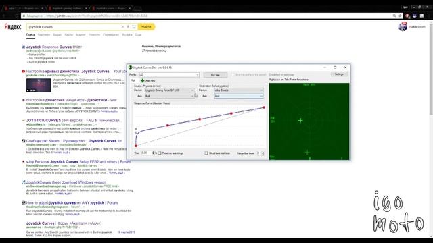Screen dimensions: 433x243
Task: Open Видео search category
Action: (x=57, y=34)
